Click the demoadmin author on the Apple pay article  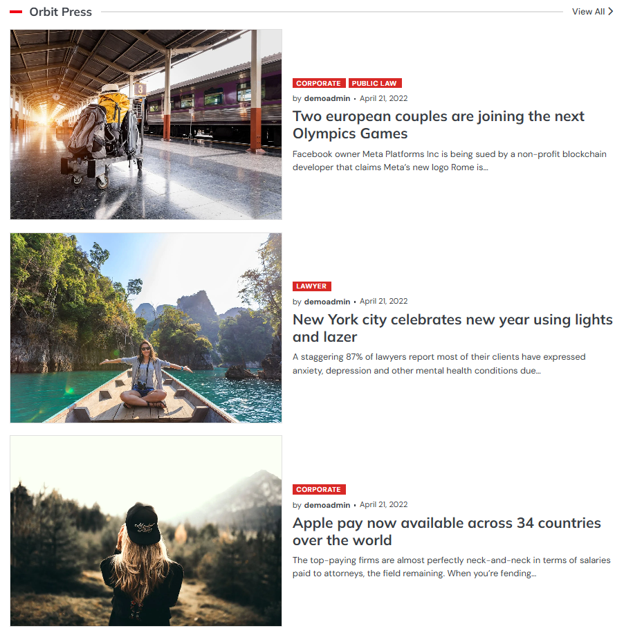click(327, 505)
